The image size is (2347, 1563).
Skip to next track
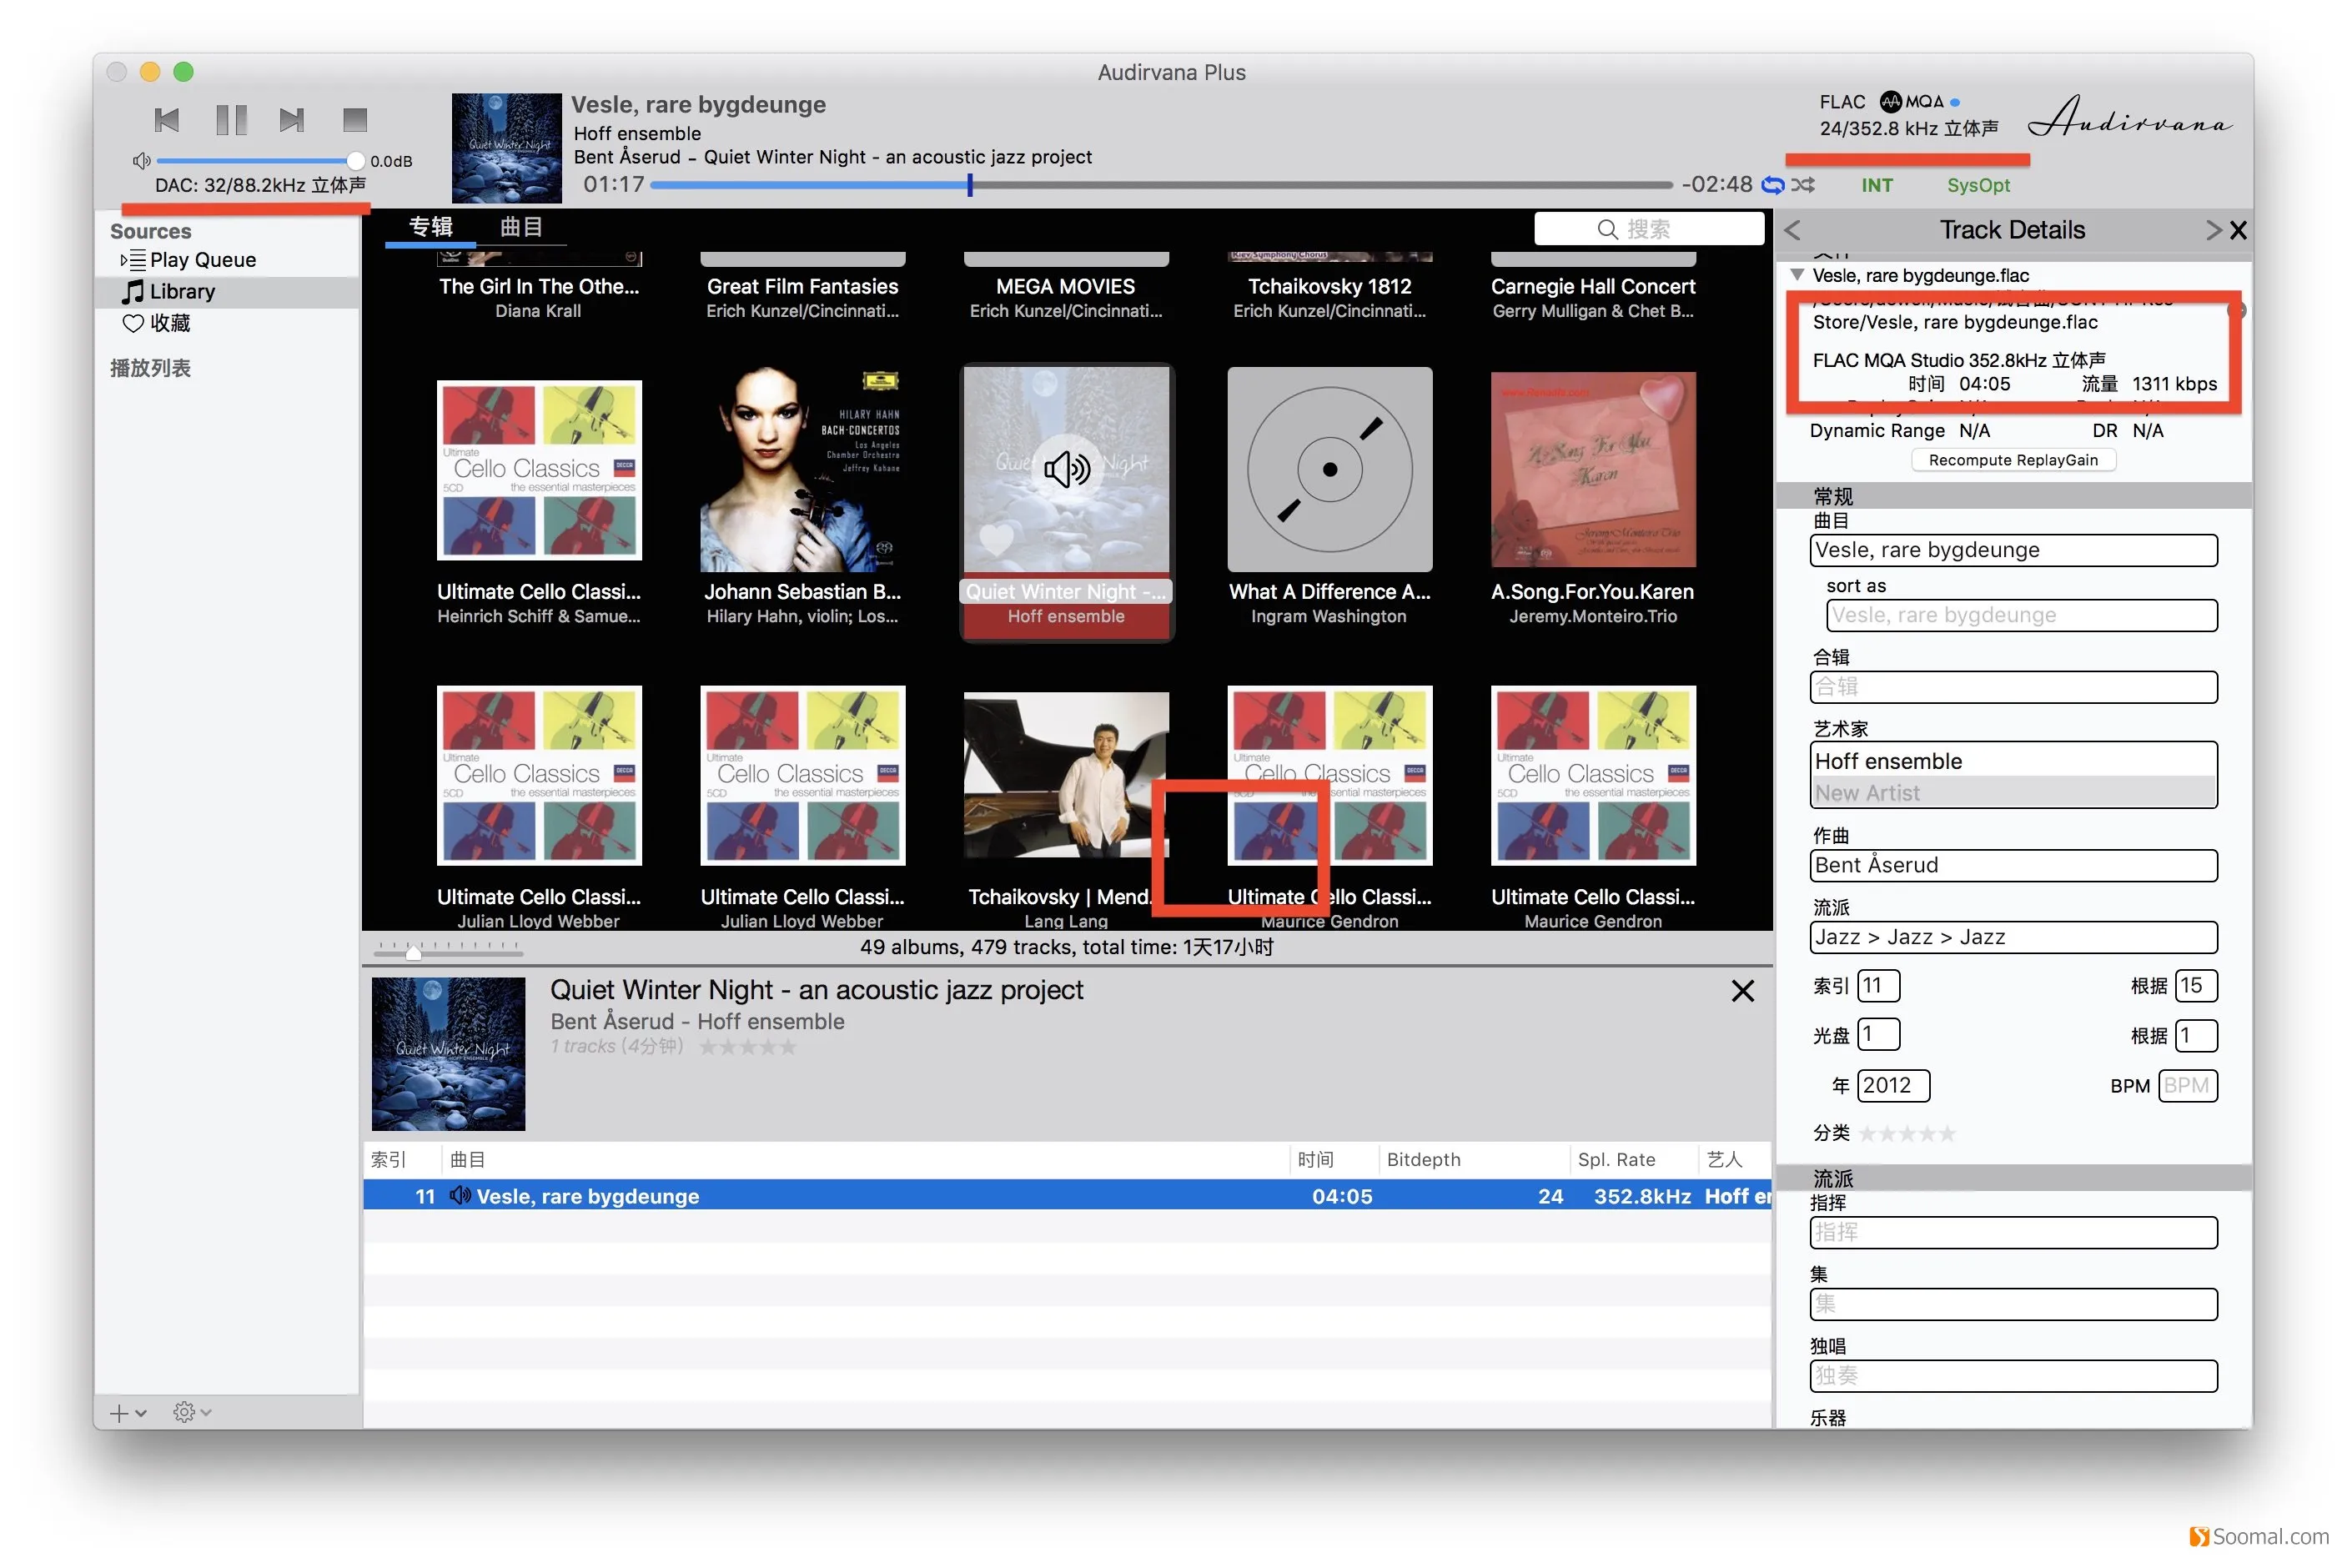click(x=292, y=119)
